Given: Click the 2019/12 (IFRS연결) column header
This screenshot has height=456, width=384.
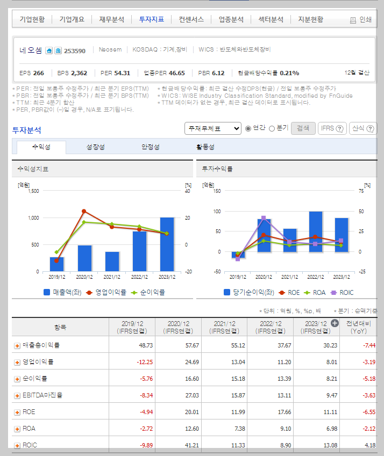Looking at the screenshot, I should click(132, 327).
